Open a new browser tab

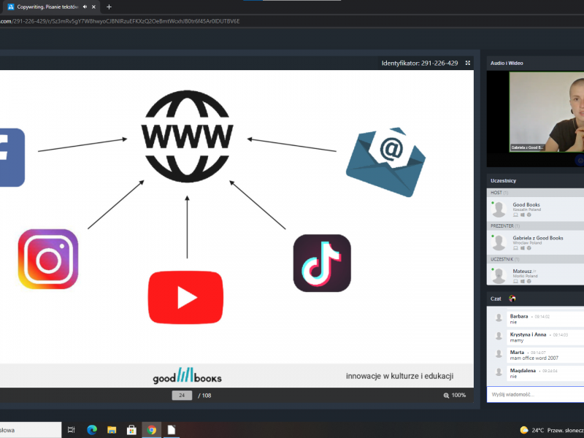click(x=109, y=7)
